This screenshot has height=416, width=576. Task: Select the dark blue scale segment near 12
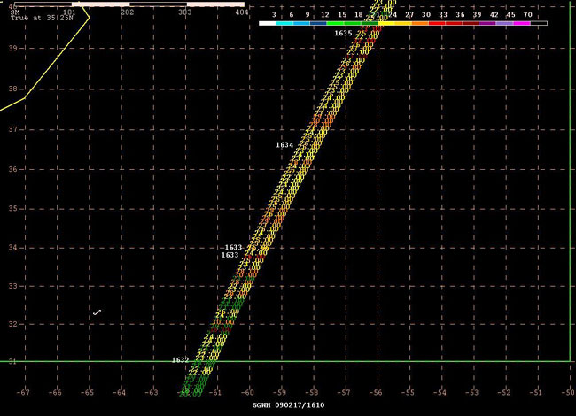click(318, 23)
